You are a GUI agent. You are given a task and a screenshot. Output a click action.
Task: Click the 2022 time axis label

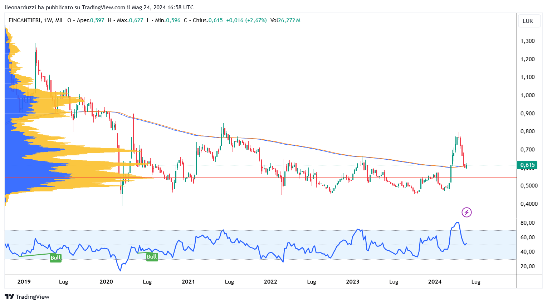[270, 282]
